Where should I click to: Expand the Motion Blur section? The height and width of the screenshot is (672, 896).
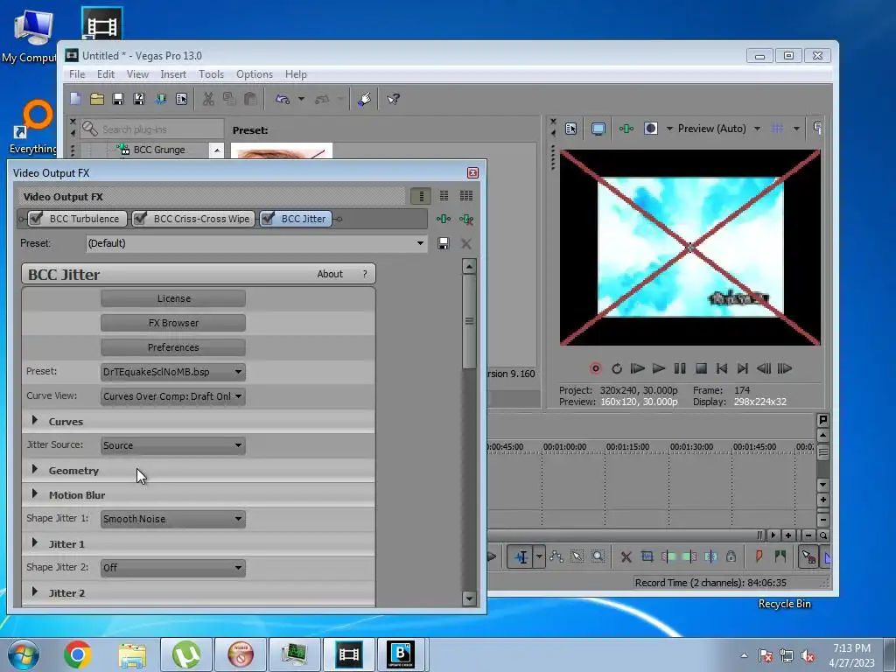pyautogui.click(x=35, y=494)
